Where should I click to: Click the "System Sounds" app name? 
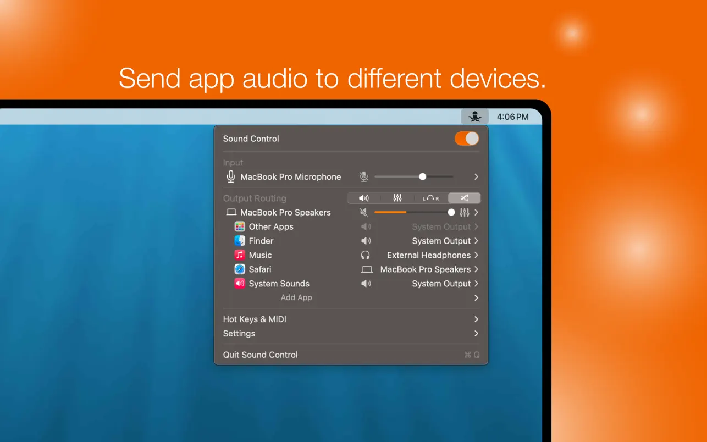pos(279,284)
